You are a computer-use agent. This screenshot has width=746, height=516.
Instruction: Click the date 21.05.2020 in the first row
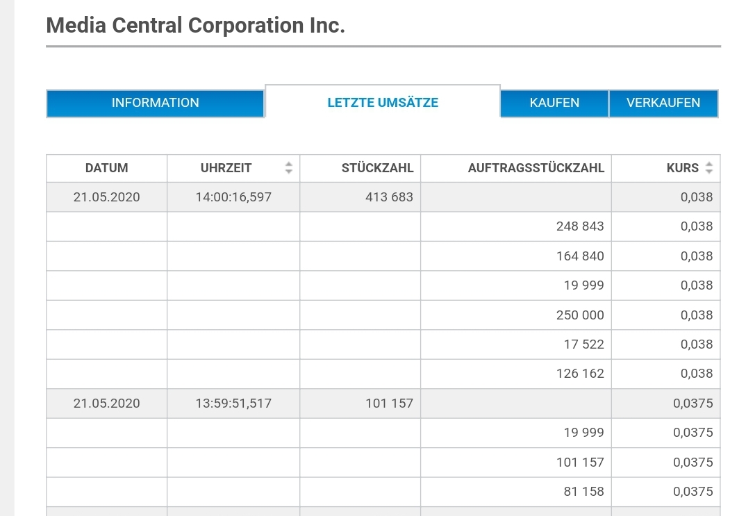tap(106, 197)
